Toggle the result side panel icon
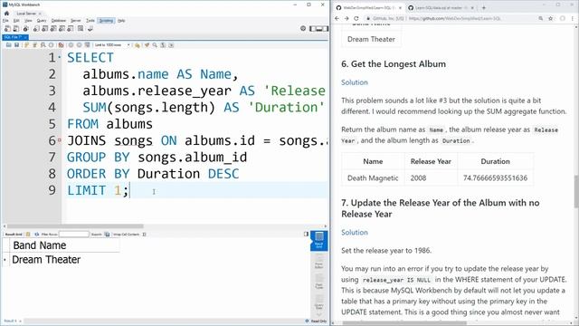This screenshot has width=579, height=326. (x=306, y=235)
